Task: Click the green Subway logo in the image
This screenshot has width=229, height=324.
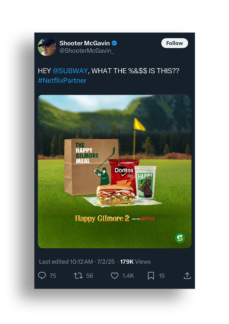Action: (x=180, y=238)
